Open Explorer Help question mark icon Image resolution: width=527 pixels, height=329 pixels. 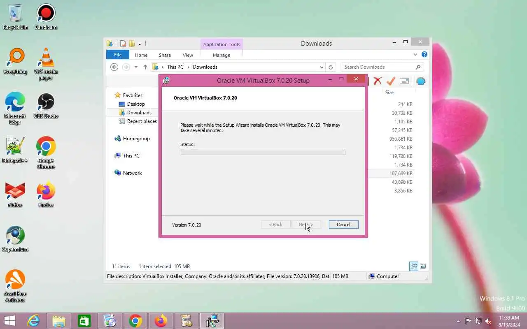coord(424,54)
